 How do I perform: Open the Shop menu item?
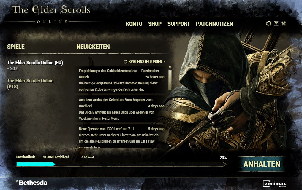coord(155,24)
